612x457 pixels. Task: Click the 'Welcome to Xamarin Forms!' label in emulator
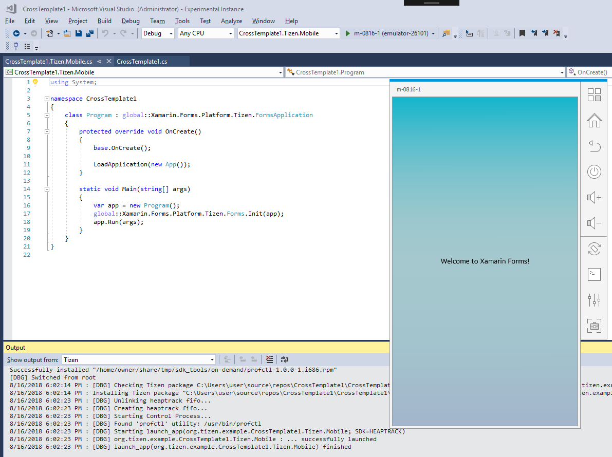coord(485,261)
